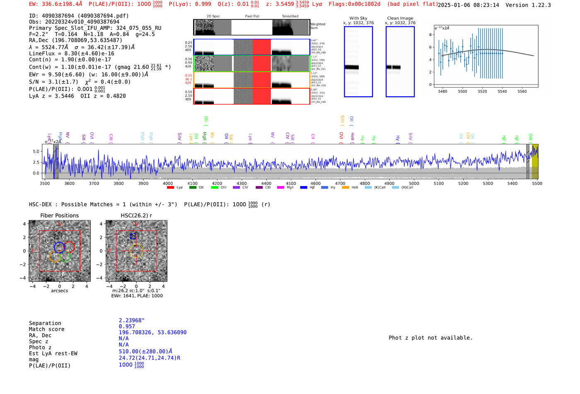Open the With Sky cutout image
The width and height of the screenshot is (580, 394).
358,62
